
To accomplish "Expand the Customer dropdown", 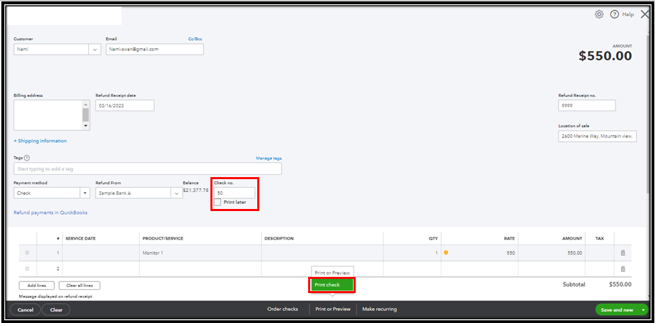I will (95, 50).
